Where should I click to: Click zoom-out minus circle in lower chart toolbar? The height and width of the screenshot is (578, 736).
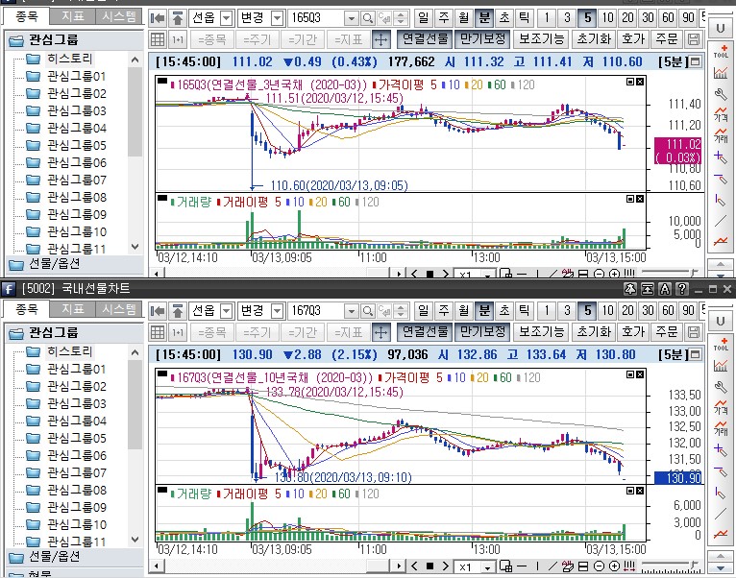599,566
